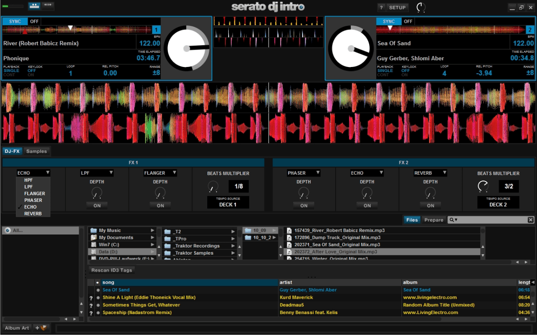Image resolution: width=537 pixels, height=335 pixels.
Task: Expand the _Traktor Recordings folder
Action: coord(233,246)
